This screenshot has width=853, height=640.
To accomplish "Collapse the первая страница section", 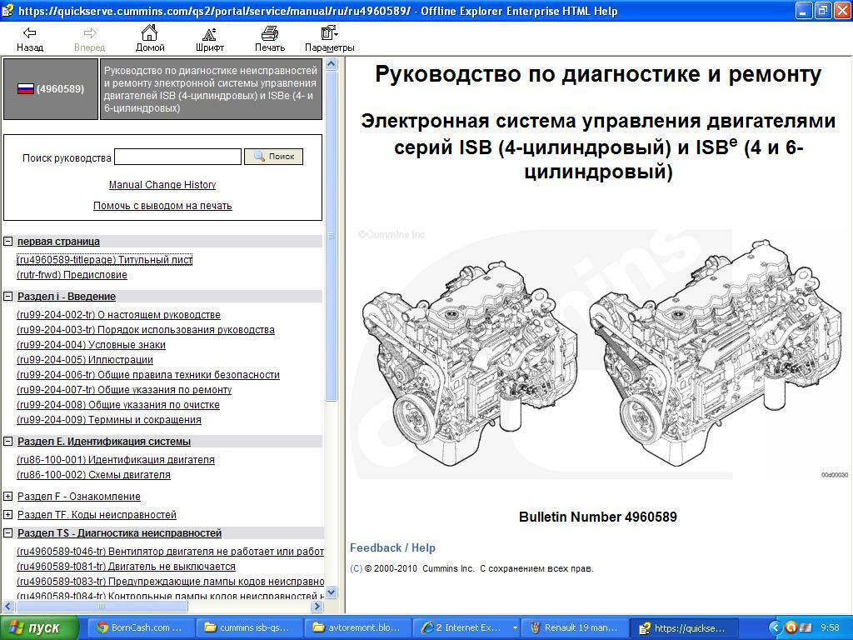I will point(8,241).
